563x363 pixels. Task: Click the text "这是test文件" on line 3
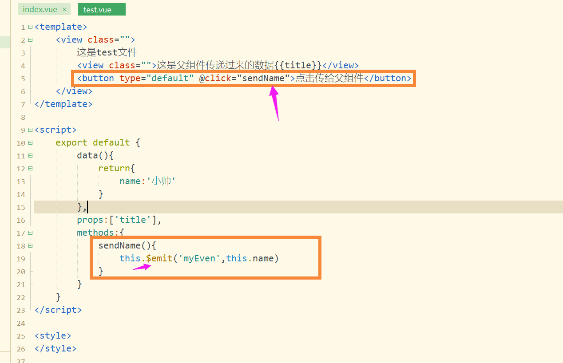pyautogui.click(x=107, y=52)
